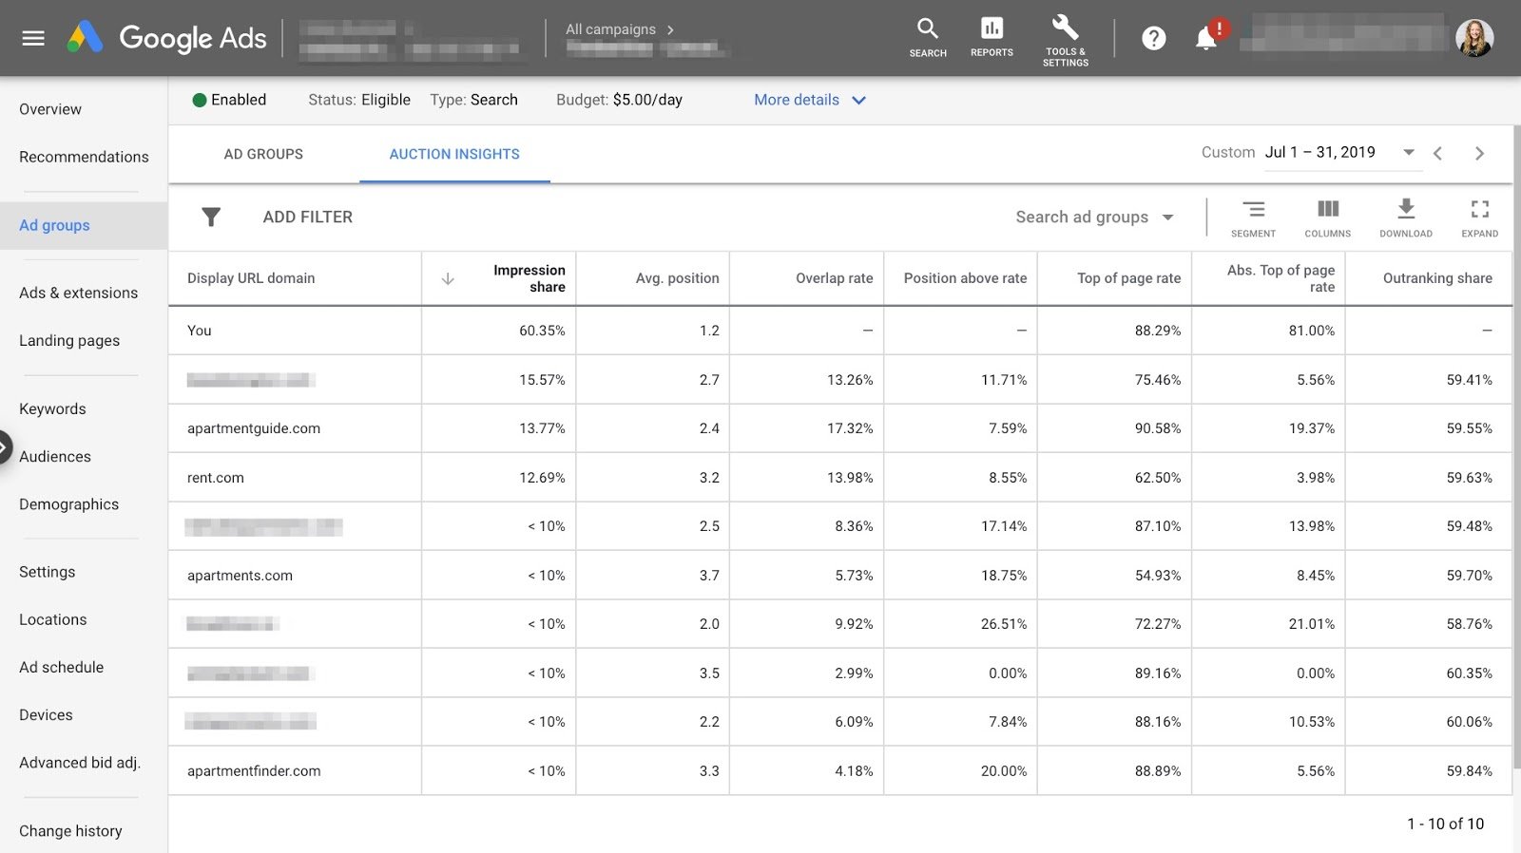Screen dimensions: 1521x853
Task: Open Ads & extensions page
Action: 78,293
